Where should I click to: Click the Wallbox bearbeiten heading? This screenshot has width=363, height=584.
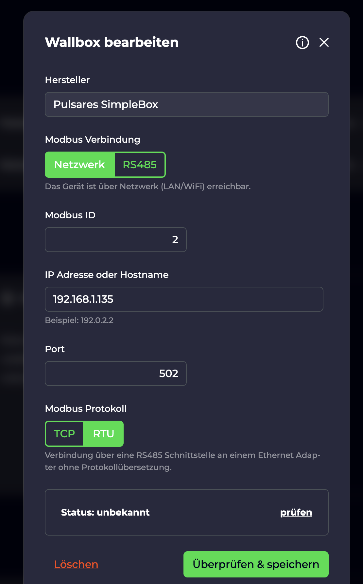tap(112, 42)
